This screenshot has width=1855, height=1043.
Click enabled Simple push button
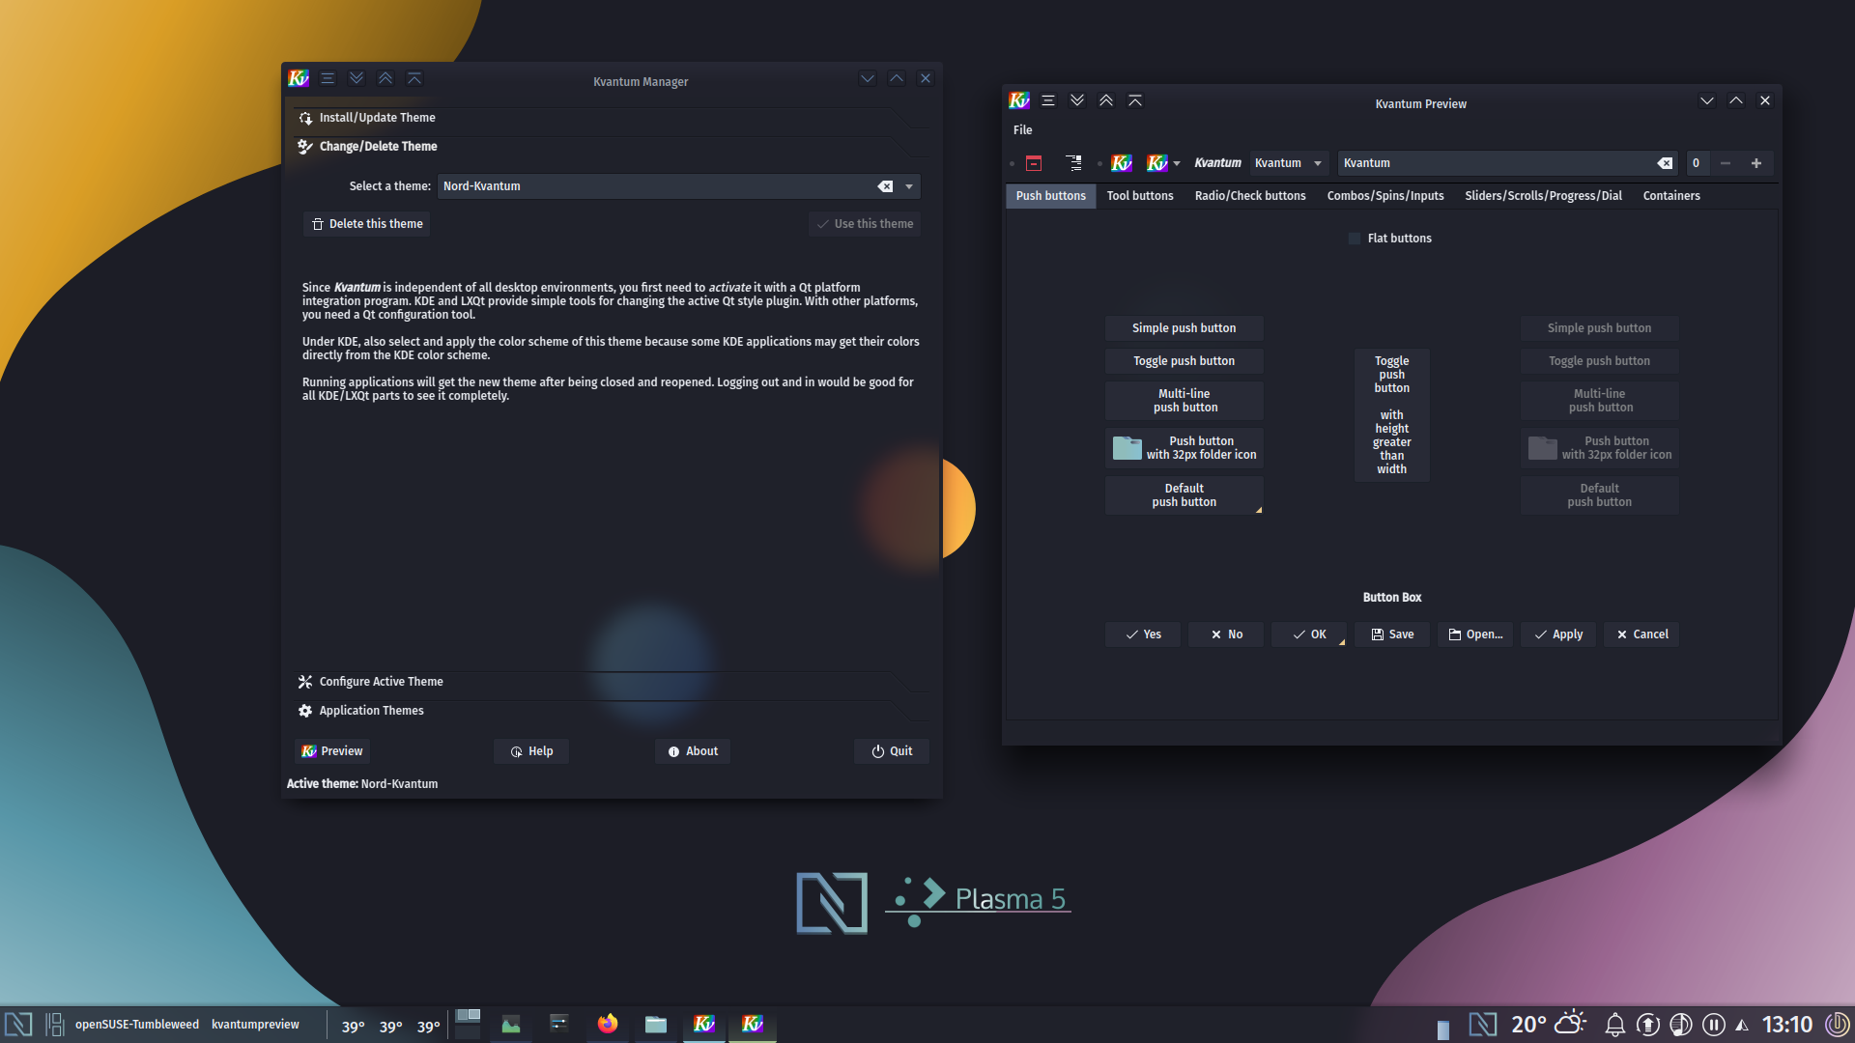(1184, 328)
